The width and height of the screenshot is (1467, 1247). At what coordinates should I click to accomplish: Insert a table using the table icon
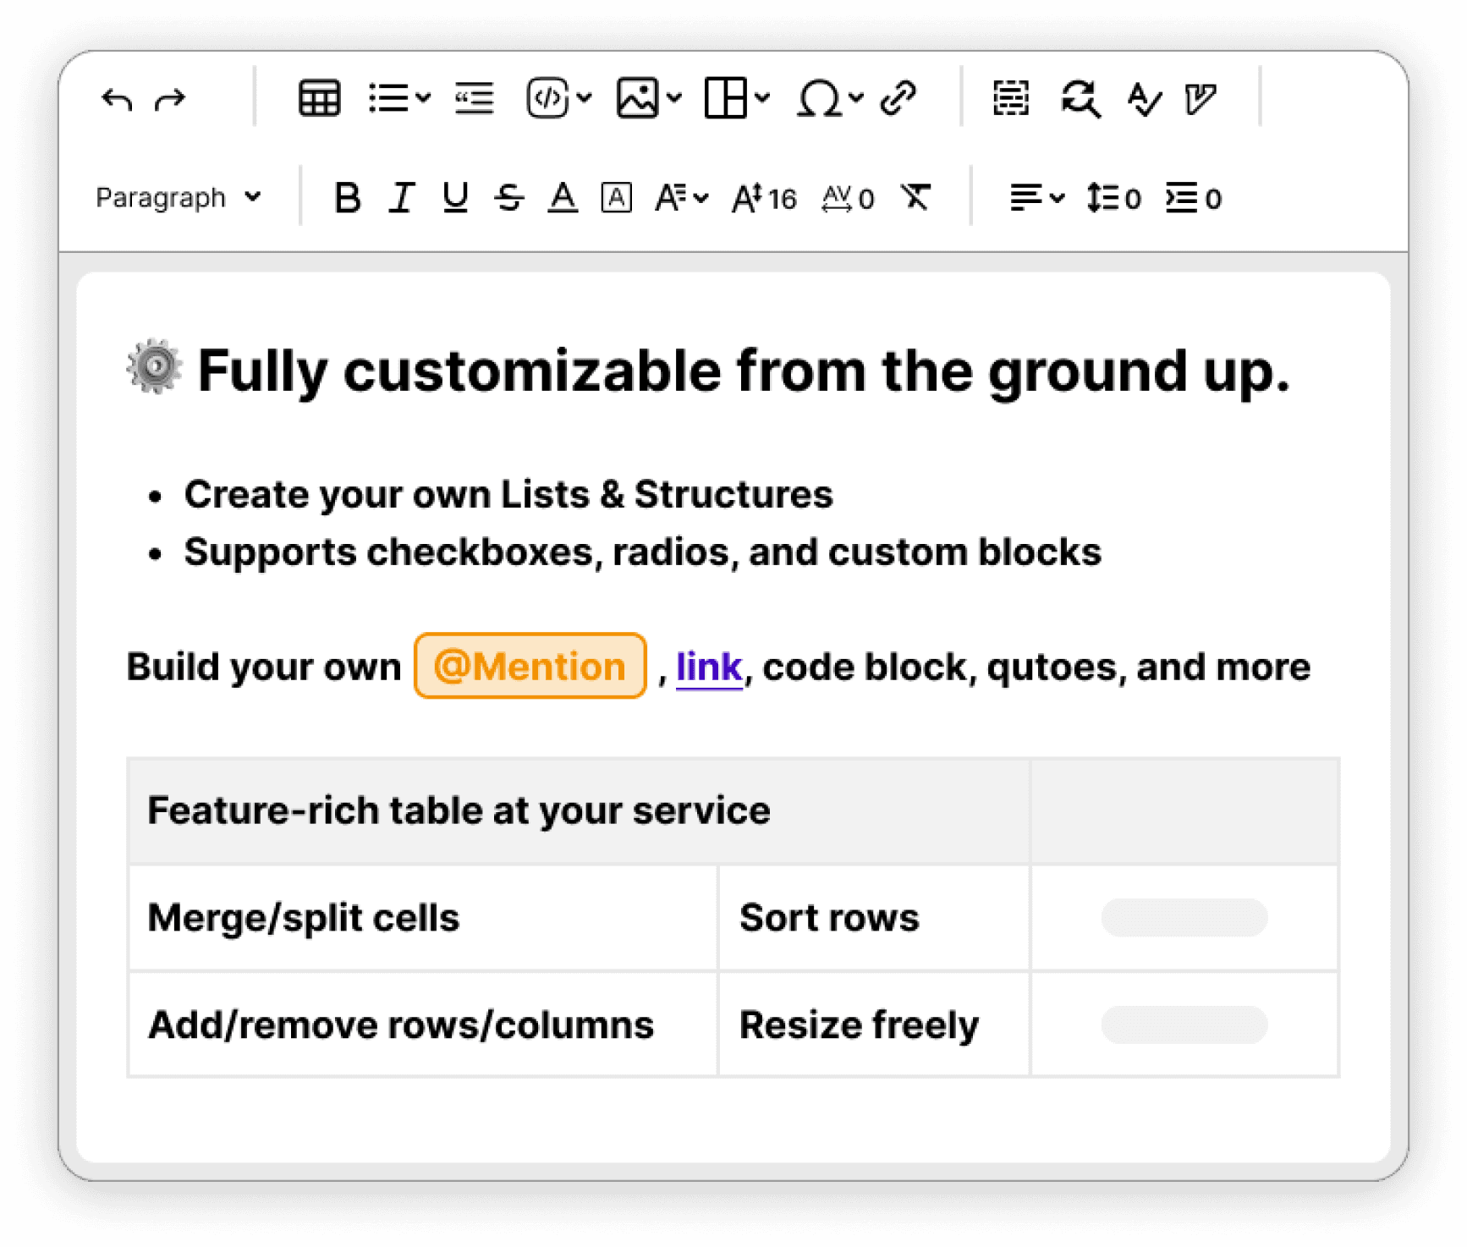click(318, 98)
